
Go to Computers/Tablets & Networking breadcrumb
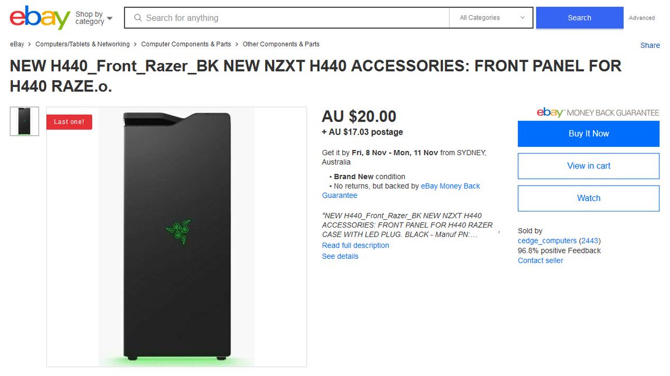[82, 44]
